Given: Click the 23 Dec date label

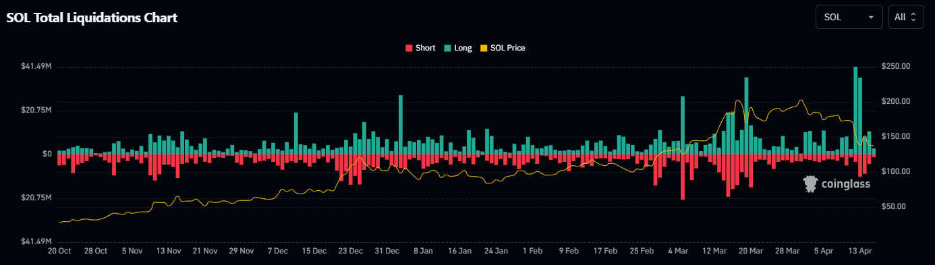Looking at the screenshot, I should (x=350, y=251).
